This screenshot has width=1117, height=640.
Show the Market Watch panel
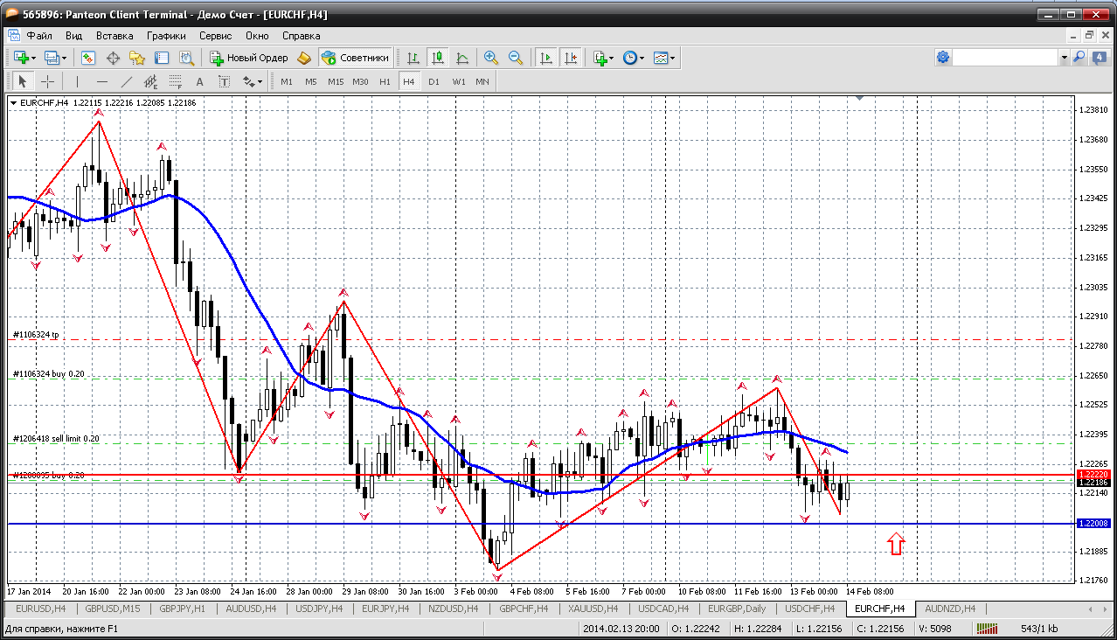pos(88,58)
